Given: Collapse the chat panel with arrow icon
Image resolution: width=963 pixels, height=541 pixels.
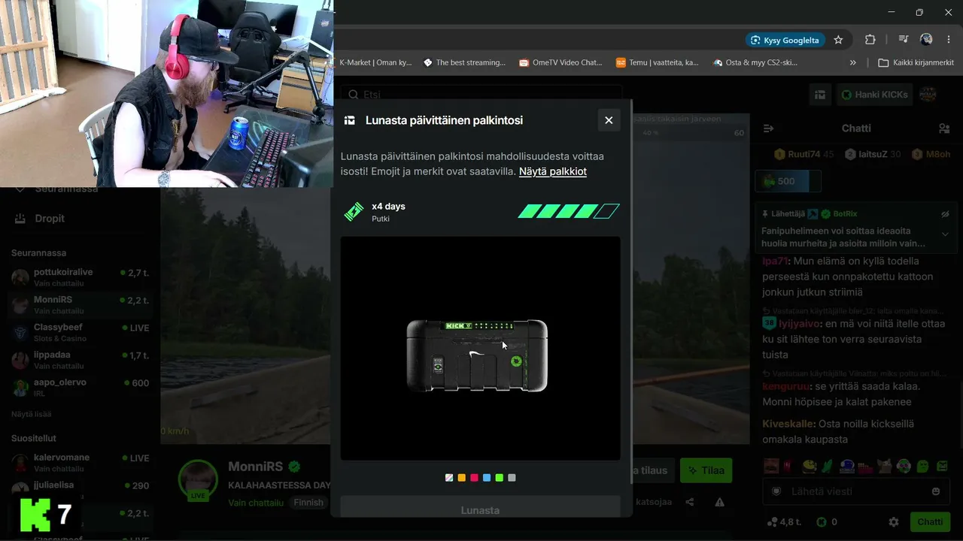Looking at the screenshot, I should point(768,128).
